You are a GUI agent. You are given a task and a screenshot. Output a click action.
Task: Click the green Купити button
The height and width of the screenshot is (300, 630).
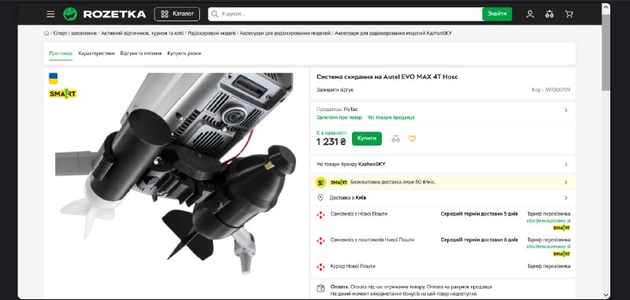tap(367, 139)
